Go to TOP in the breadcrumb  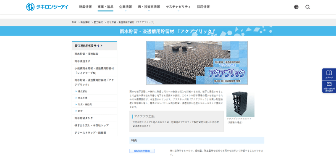click(x=74, y=22)
